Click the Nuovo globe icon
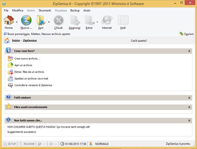Image resolution: width=197 pixels, height=149 pixels. pyautogui.click(x=26, y=20)
